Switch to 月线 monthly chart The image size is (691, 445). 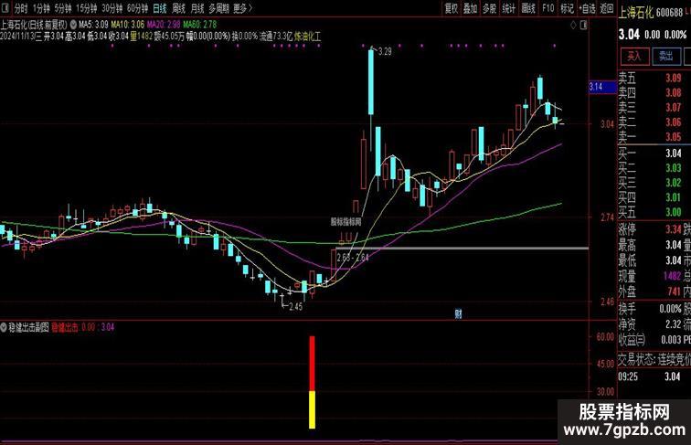(x=197, y=8)
